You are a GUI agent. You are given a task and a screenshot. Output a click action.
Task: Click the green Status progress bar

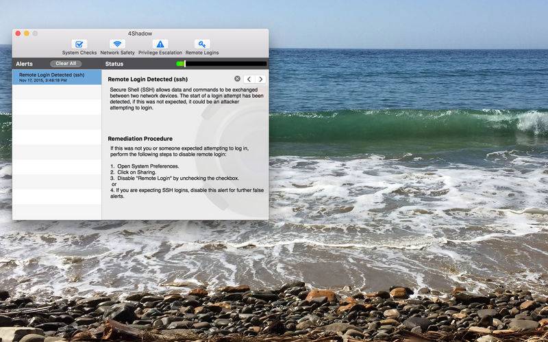coord(221,64)
